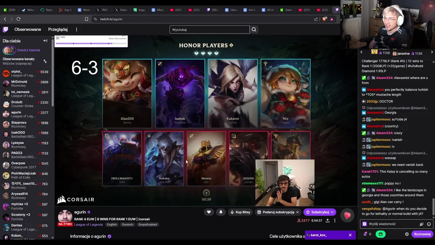Viewport: 435px width, 245px height.
Task: Send chat with Rozmawiaj button
Action: [422, 234]
